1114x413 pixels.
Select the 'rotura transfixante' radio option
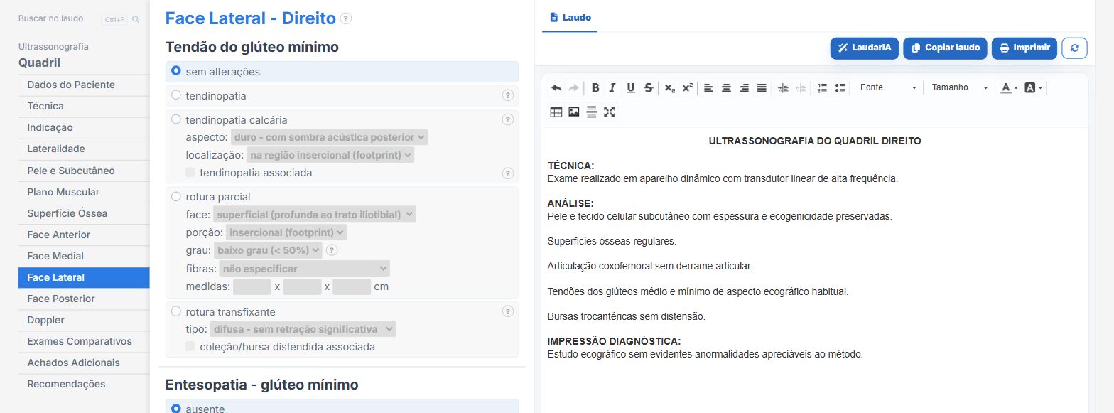tap(176, 311)
